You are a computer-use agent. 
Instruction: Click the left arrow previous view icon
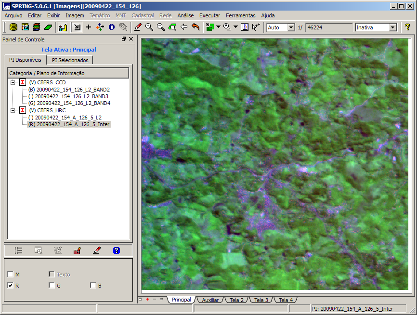[x=184, y=27]
